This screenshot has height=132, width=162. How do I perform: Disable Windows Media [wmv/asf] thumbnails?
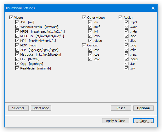pos(17,27)
